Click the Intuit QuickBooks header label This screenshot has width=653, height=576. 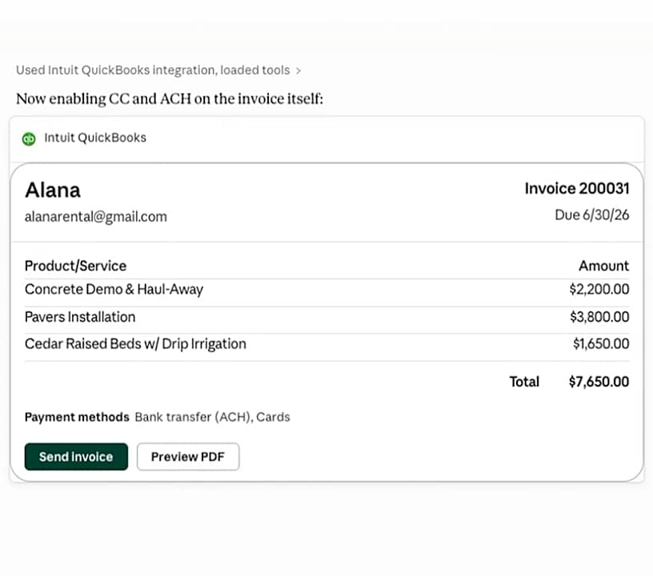(x=95, y=138)
